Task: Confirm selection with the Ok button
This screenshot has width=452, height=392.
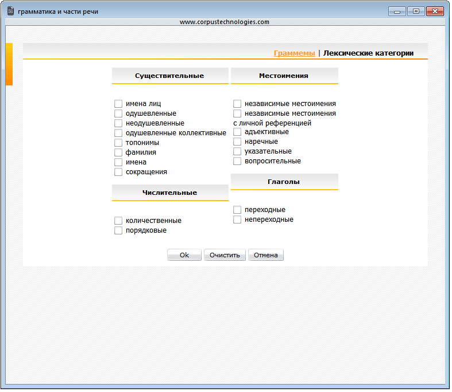Action: [x=184, y=255]
